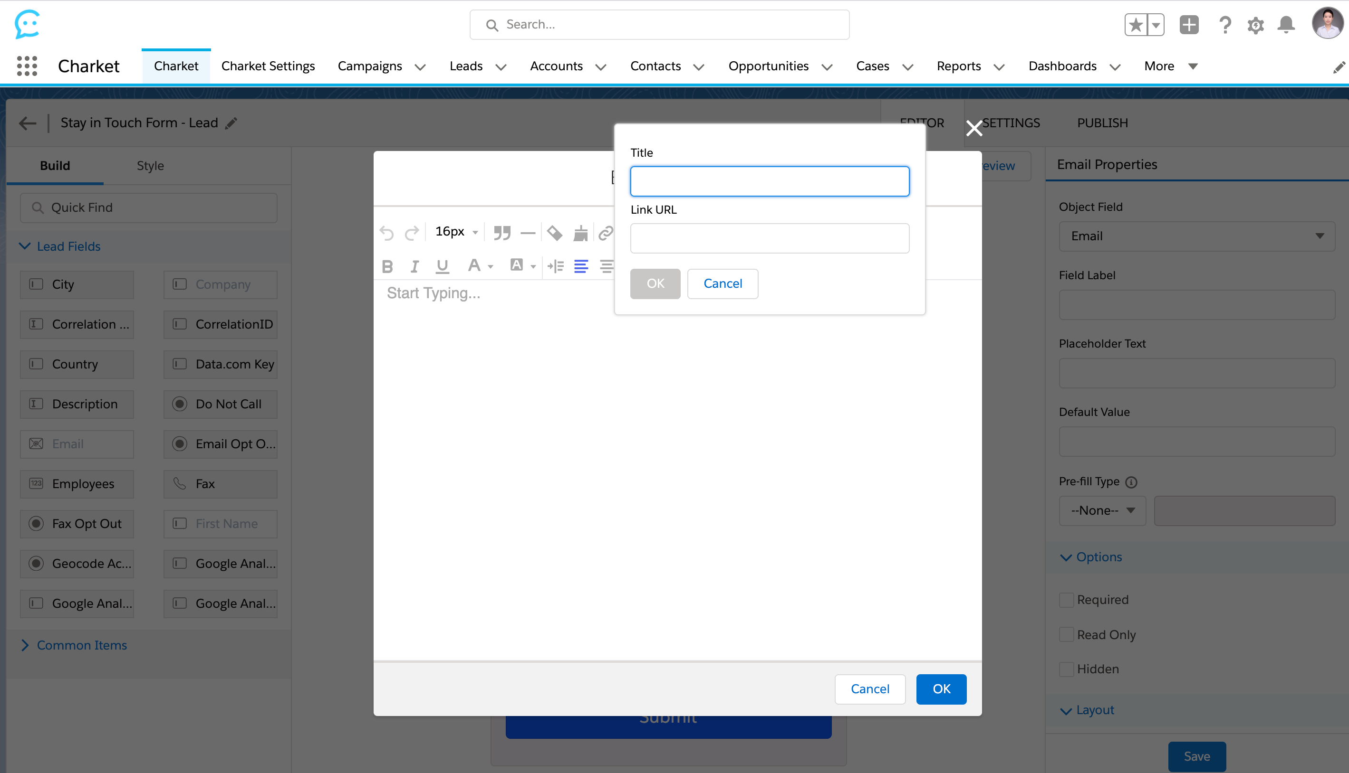Toggle italic text formatting
Screen dimensions: 1349x773
click(414, 266)
